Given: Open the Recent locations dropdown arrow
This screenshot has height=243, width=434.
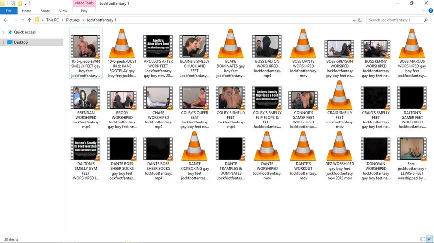Looking at the screenshot, I should tap(22, 20).
